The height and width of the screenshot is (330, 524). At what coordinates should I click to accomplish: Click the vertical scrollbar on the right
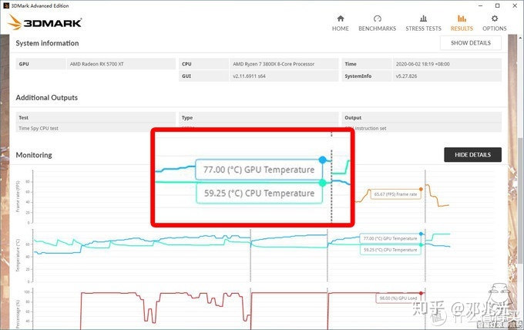click(x=520, y=200)
